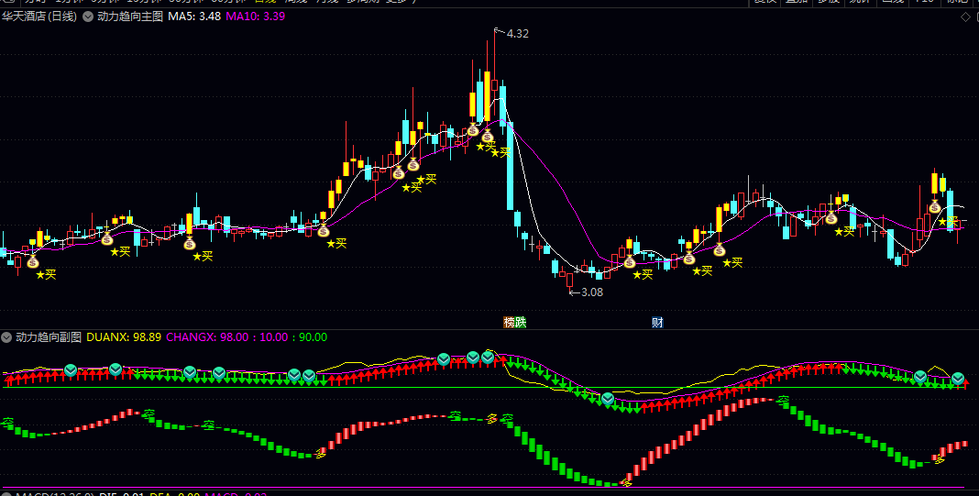Viewport: 979px width, 496px height.
Task: Click the 4.32 highest price label
Action: [518, 34]
